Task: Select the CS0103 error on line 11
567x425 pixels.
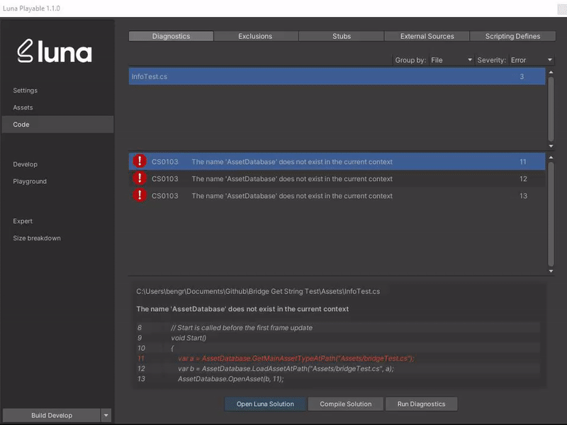Action: tap(337, 161)
